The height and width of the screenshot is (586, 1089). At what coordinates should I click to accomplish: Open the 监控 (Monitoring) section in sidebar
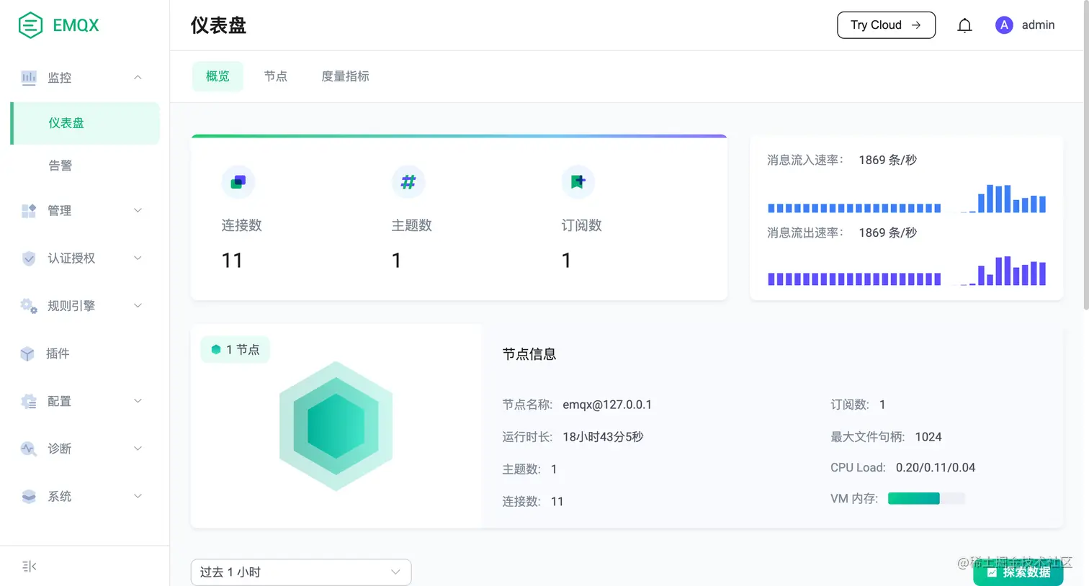pyautogui.click(x=58, y=77)
